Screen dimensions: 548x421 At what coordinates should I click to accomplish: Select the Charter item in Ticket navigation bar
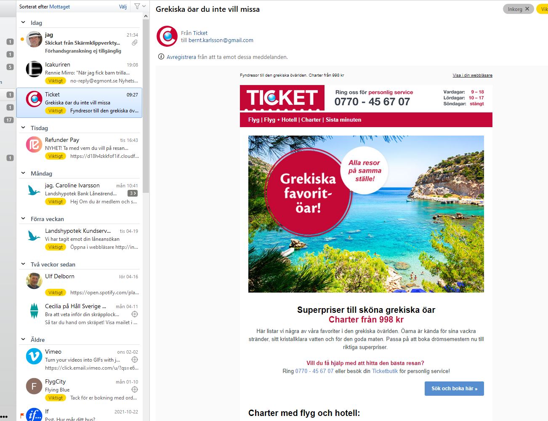pos(311,120)
